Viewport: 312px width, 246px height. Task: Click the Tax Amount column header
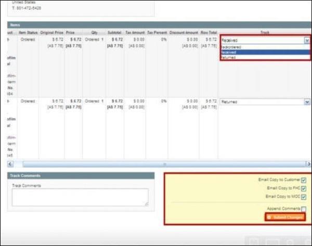135,32
